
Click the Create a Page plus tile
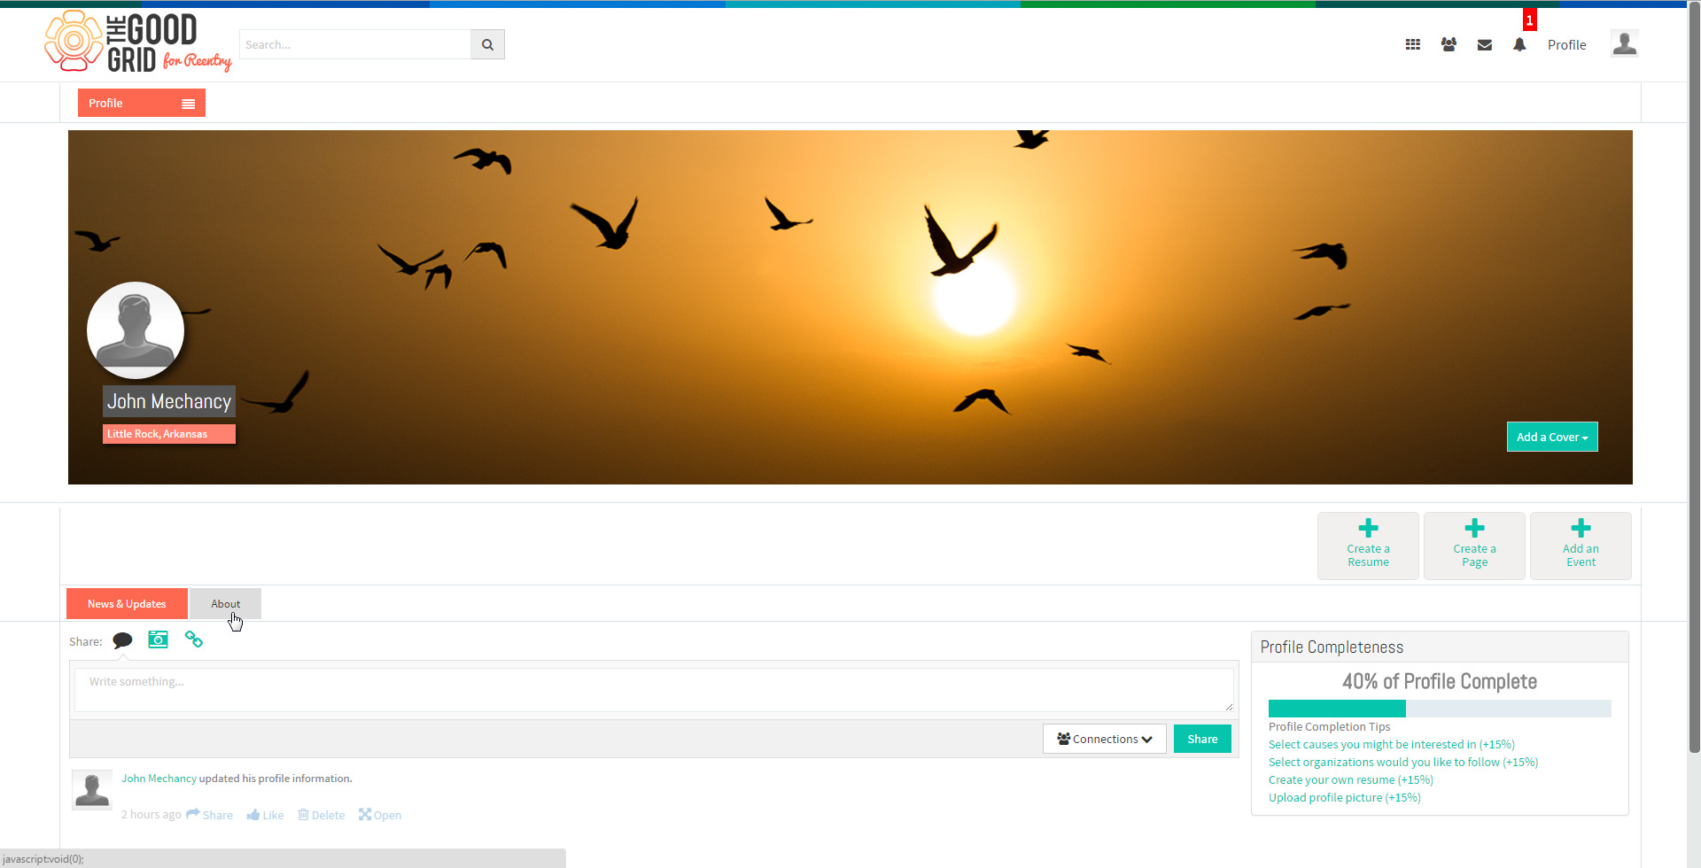(x=1474, y=546)
